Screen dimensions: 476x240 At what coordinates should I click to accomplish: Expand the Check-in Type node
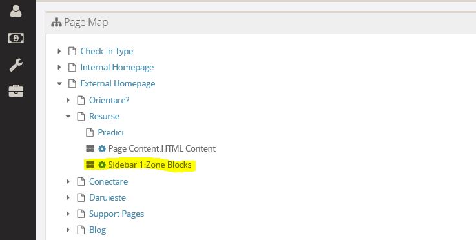[59, 51]
